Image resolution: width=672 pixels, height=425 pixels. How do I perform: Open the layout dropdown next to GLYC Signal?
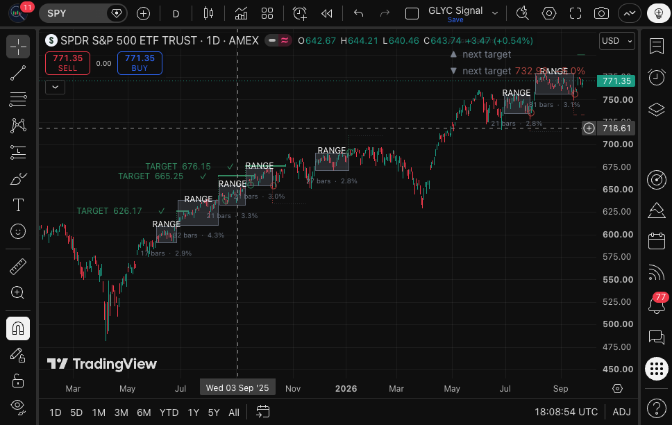(495, 14)
